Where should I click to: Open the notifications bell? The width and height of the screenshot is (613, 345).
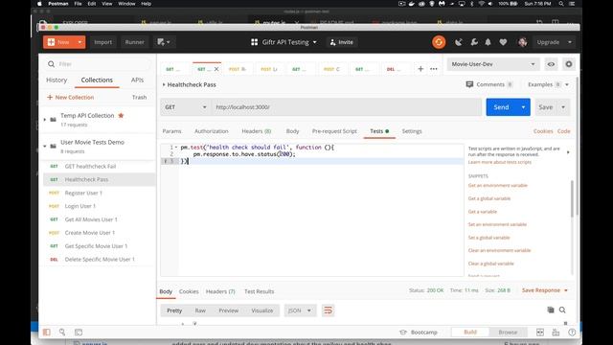[488, 42]
